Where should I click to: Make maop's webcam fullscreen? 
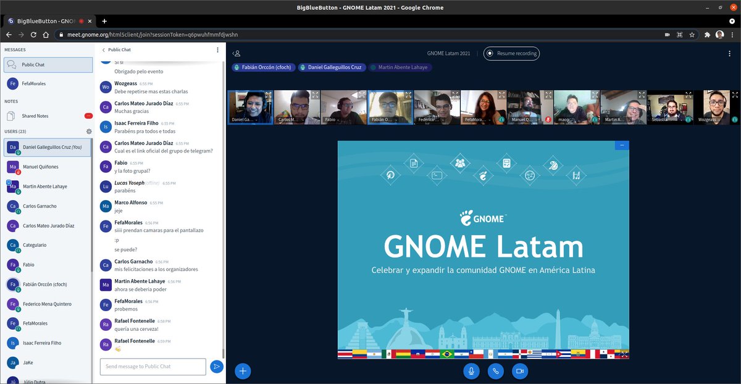595,95
